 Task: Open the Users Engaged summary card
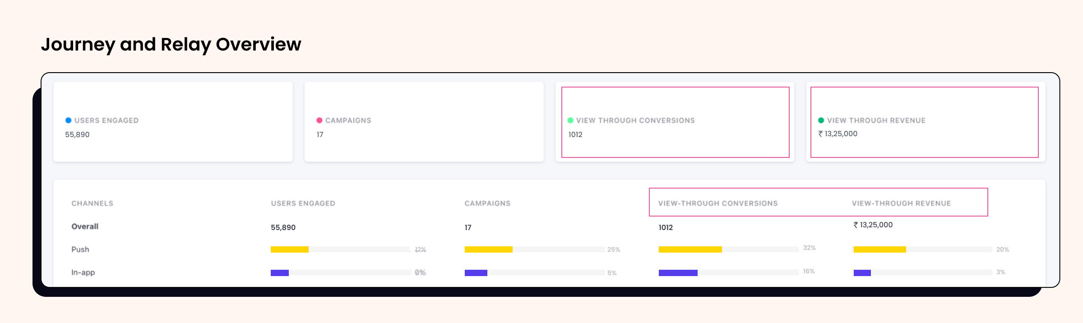tap(173, 122)
